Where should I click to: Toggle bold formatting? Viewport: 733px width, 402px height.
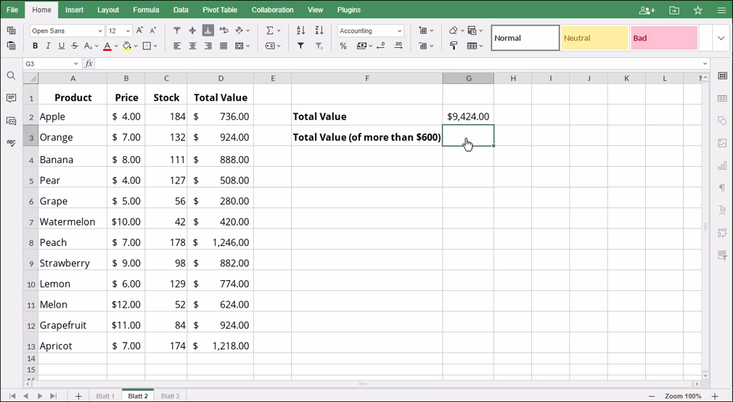35,46
